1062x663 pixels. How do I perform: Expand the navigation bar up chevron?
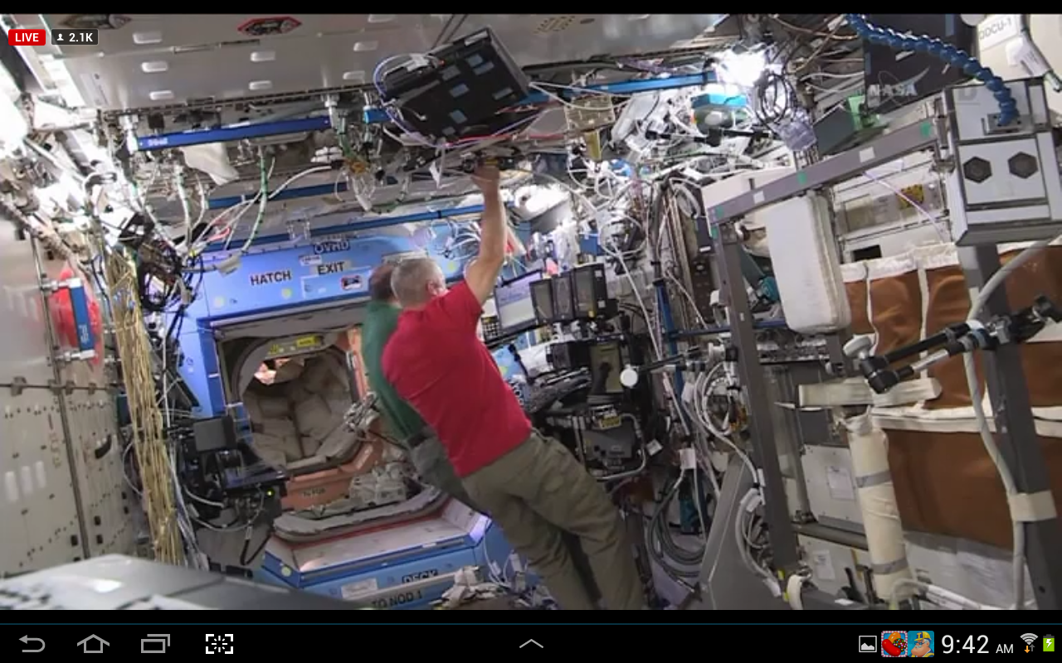pos(531,644)
